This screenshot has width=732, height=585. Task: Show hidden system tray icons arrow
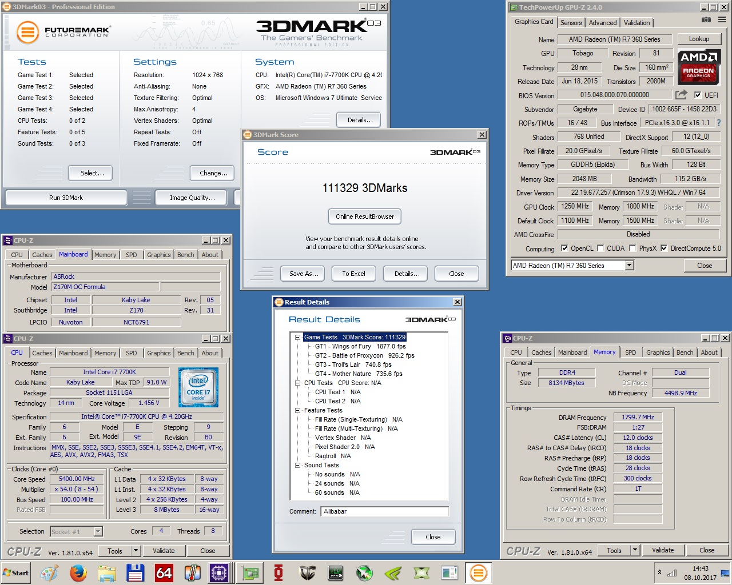659,572
